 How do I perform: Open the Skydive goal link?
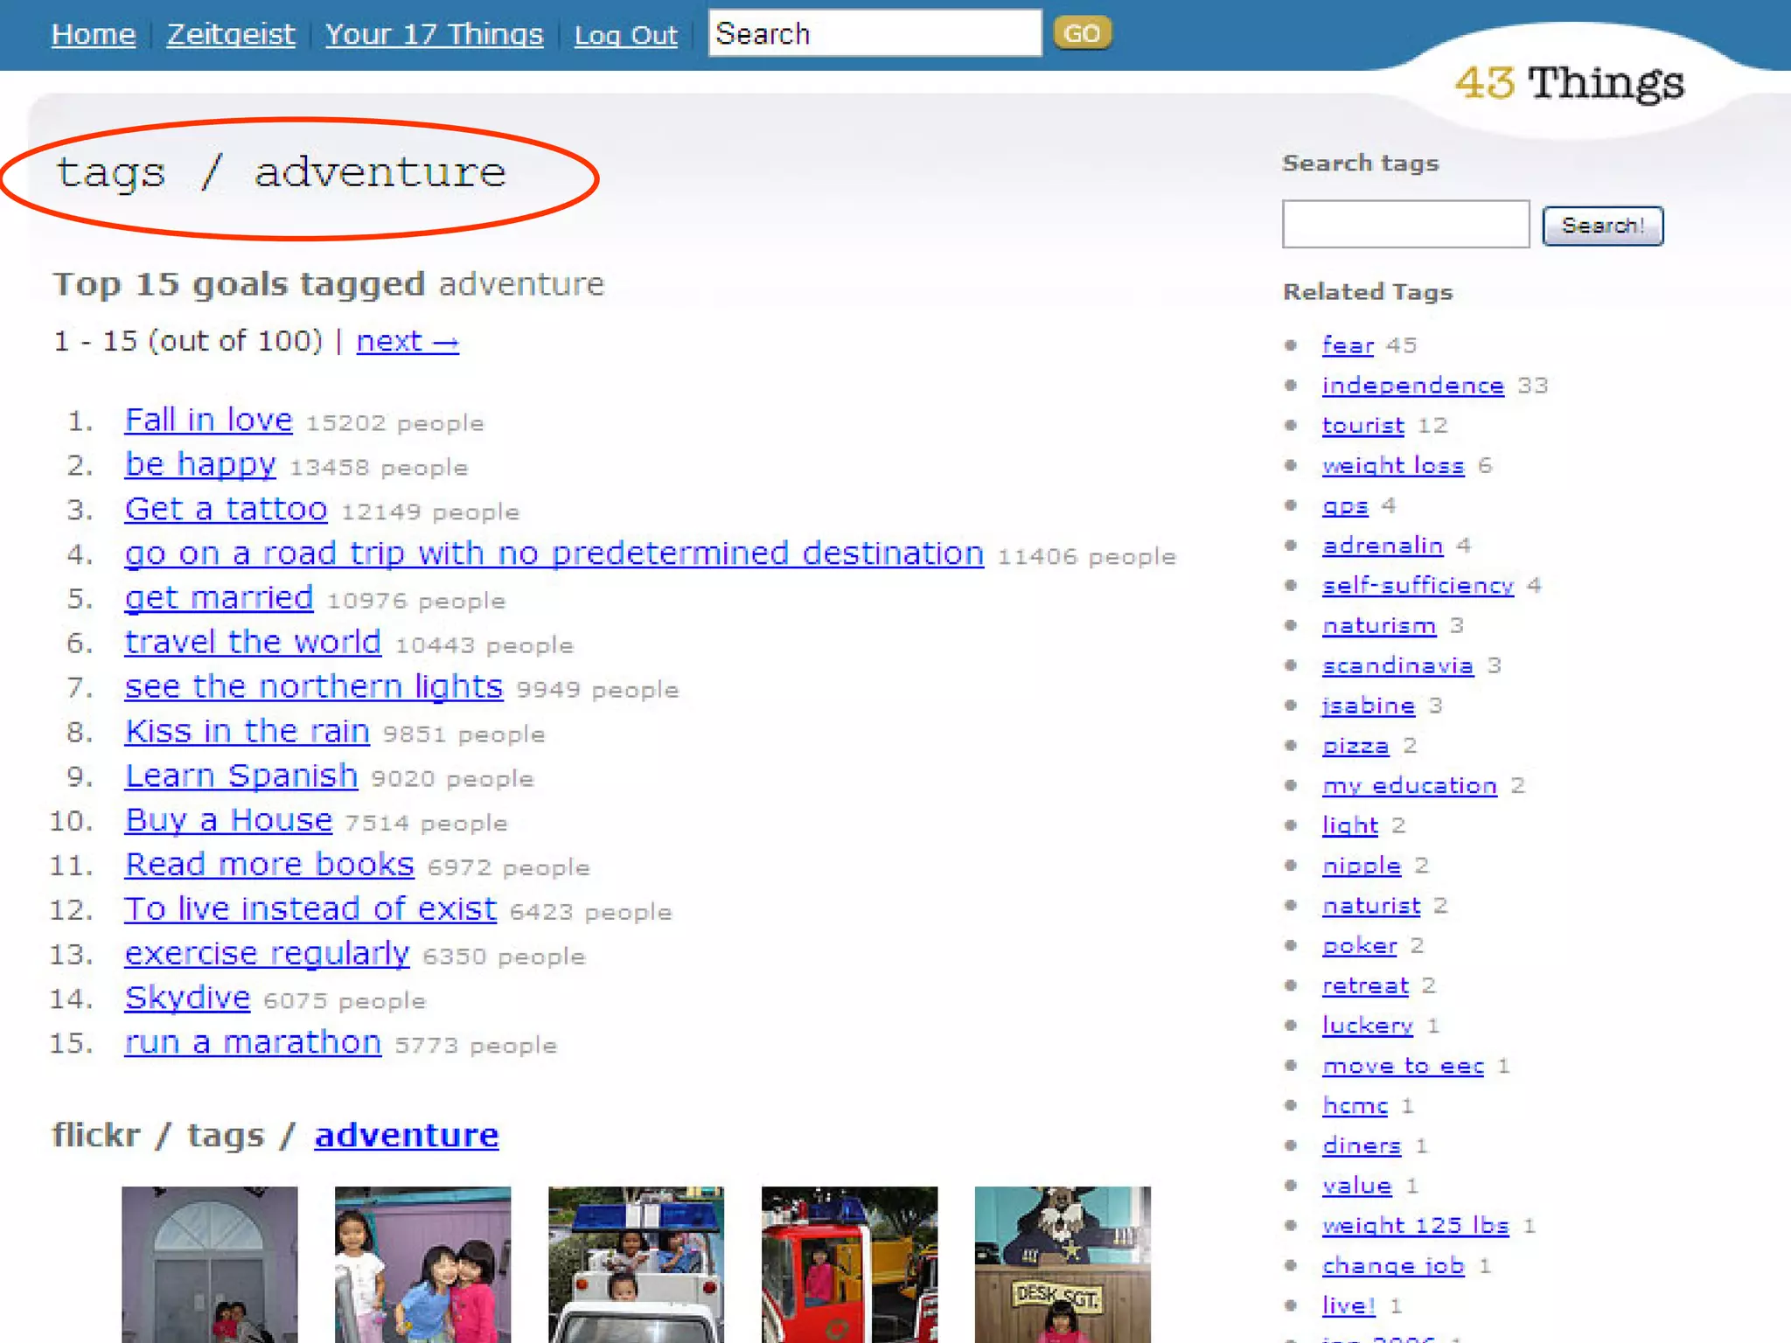coord(187,998)
